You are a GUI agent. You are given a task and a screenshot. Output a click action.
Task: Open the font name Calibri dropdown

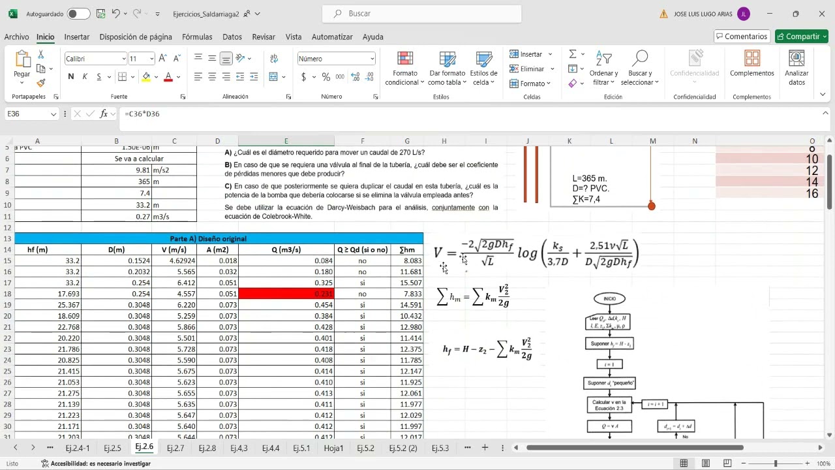pyautogui.click(x=124, y=59)
